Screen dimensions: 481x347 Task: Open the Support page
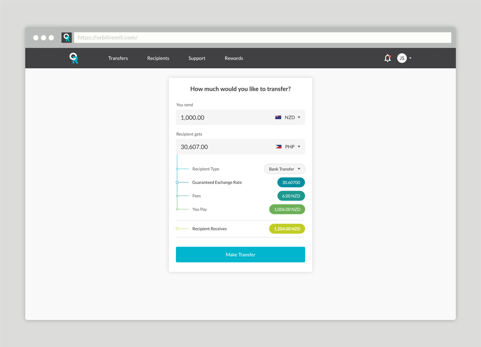point(197,58)
